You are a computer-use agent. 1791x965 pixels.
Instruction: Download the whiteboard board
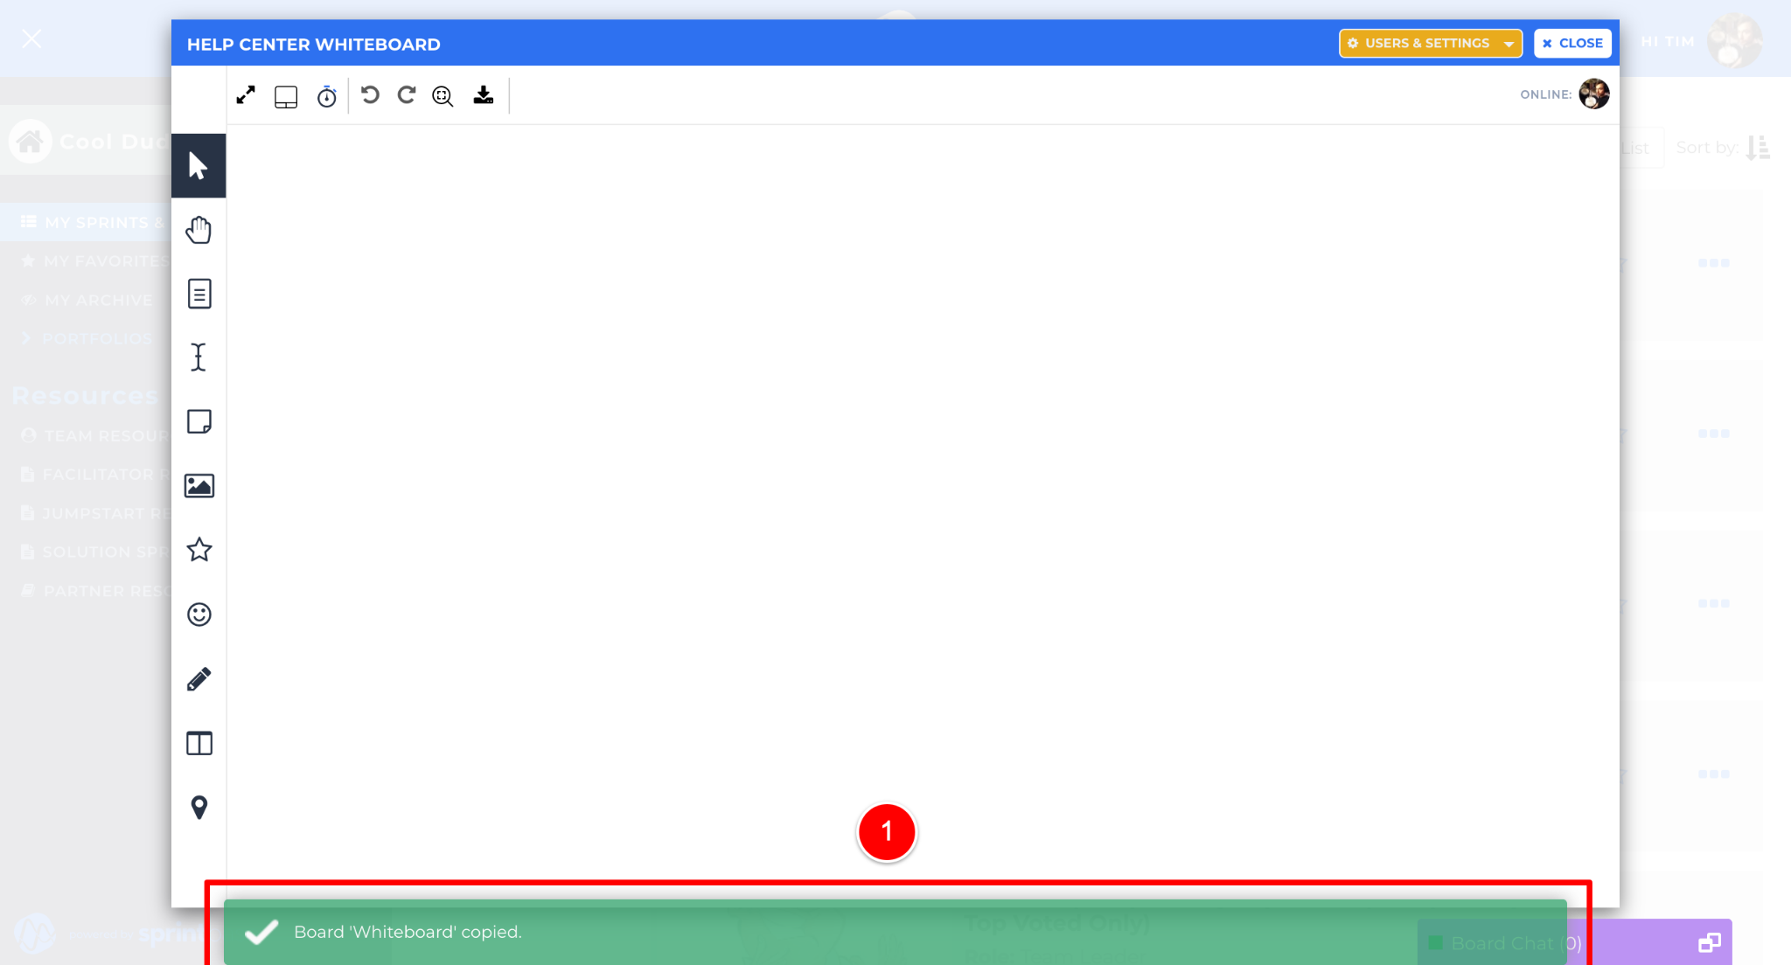pyautogui.click(x=484, y=95)
